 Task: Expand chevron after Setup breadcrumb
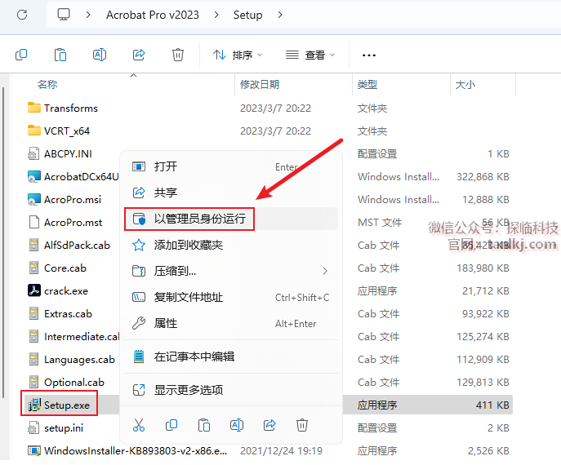point(280,15)
